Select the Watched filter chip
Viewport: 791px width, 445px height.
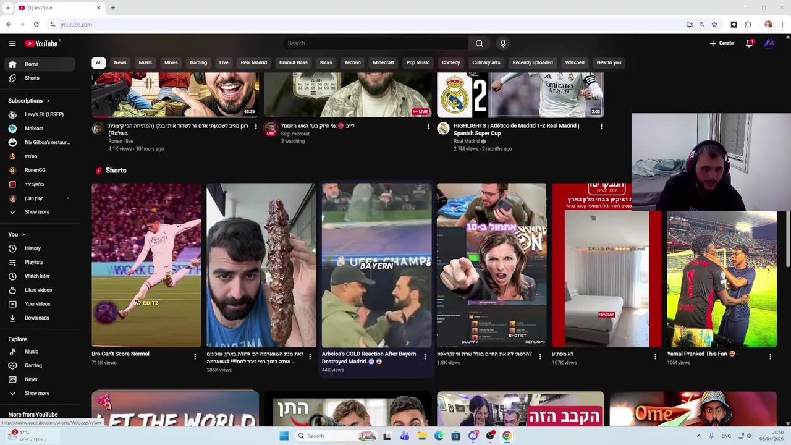[575, 62]
